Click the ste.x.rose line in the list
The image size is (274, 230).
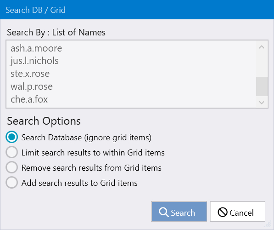tap(30, 74)
